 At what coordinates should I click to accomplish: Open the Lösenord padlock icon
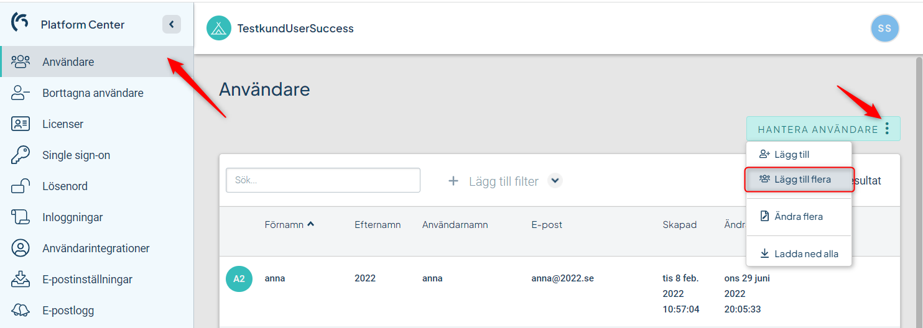pos(21,186)
